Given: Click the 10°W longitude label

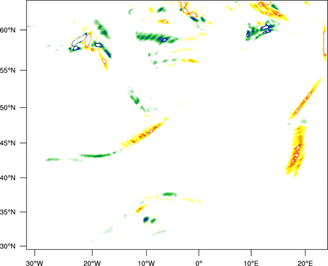Looking at the screenshot, I should click(146, 263).
